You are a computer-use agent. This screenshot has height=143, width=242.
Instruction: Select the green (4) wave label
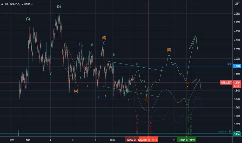pyautogui.click(x=50, y=74)
